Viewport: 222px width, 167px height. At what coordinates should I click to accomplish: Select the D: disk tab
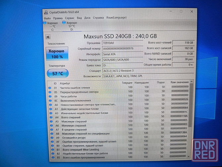coord(72,26)
